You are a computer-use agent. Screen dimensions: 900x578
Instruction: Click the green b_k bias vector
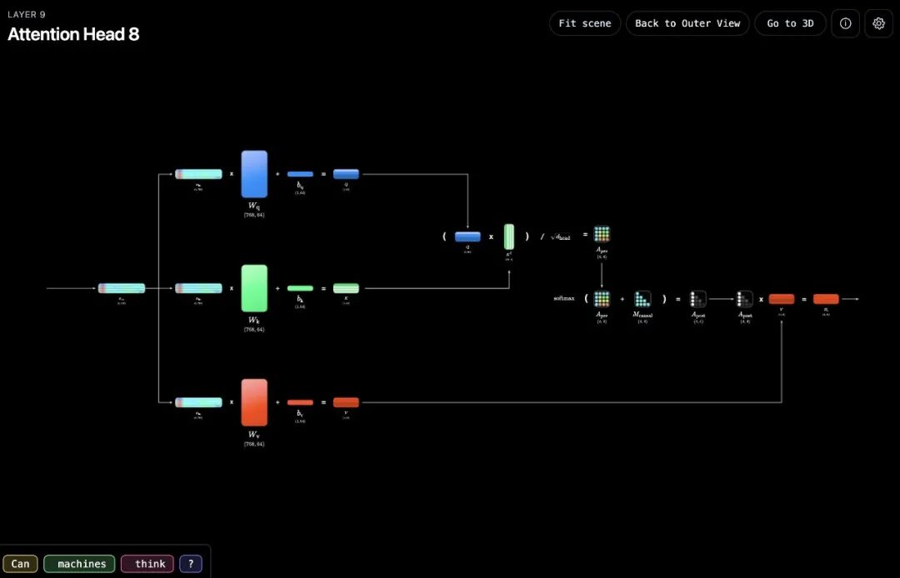[x=300, y=288]
